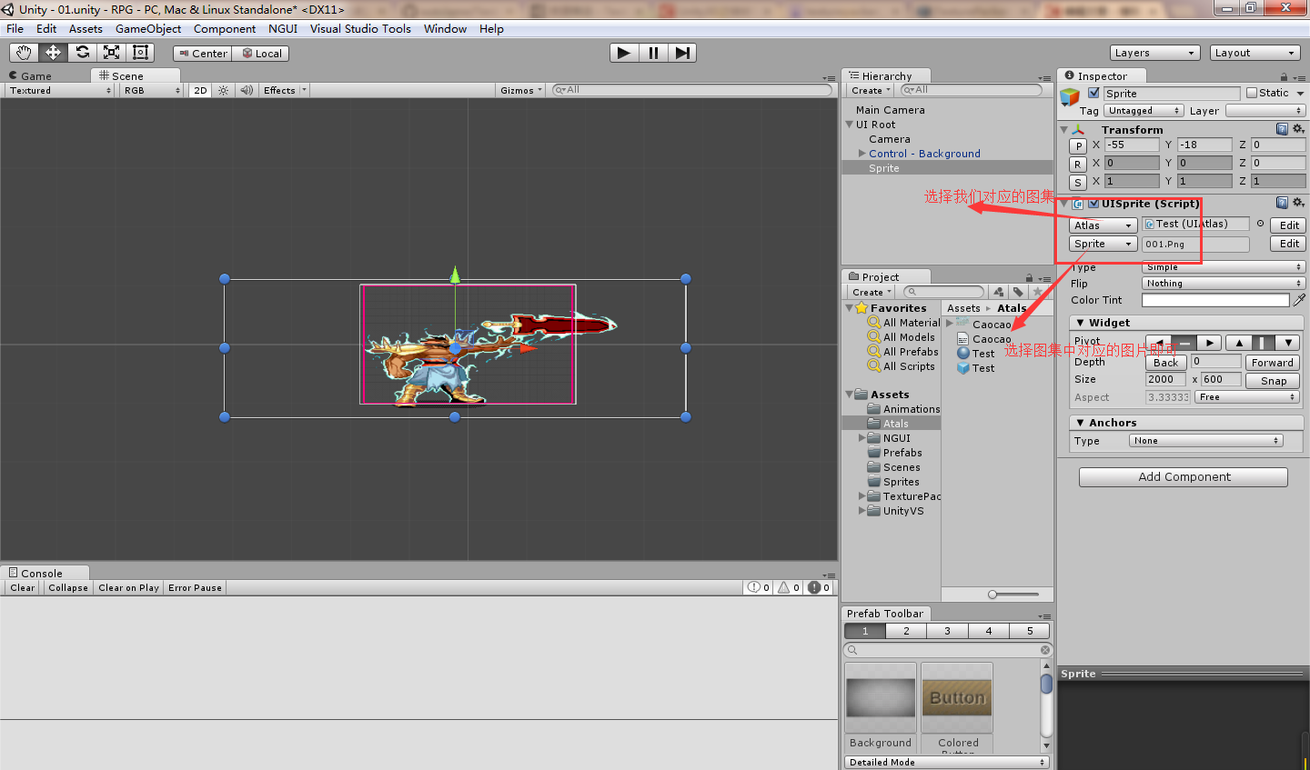The height and width of the screenshot is (770, 1310).
Task: Open the NGUI menu
Action: (282, 28)
